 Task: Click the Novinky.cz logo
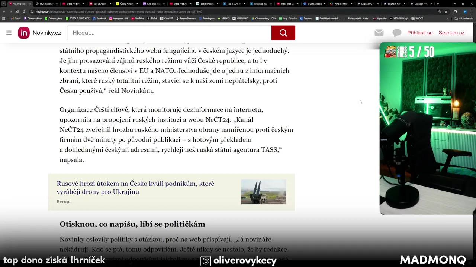click(x=39, y=33)
